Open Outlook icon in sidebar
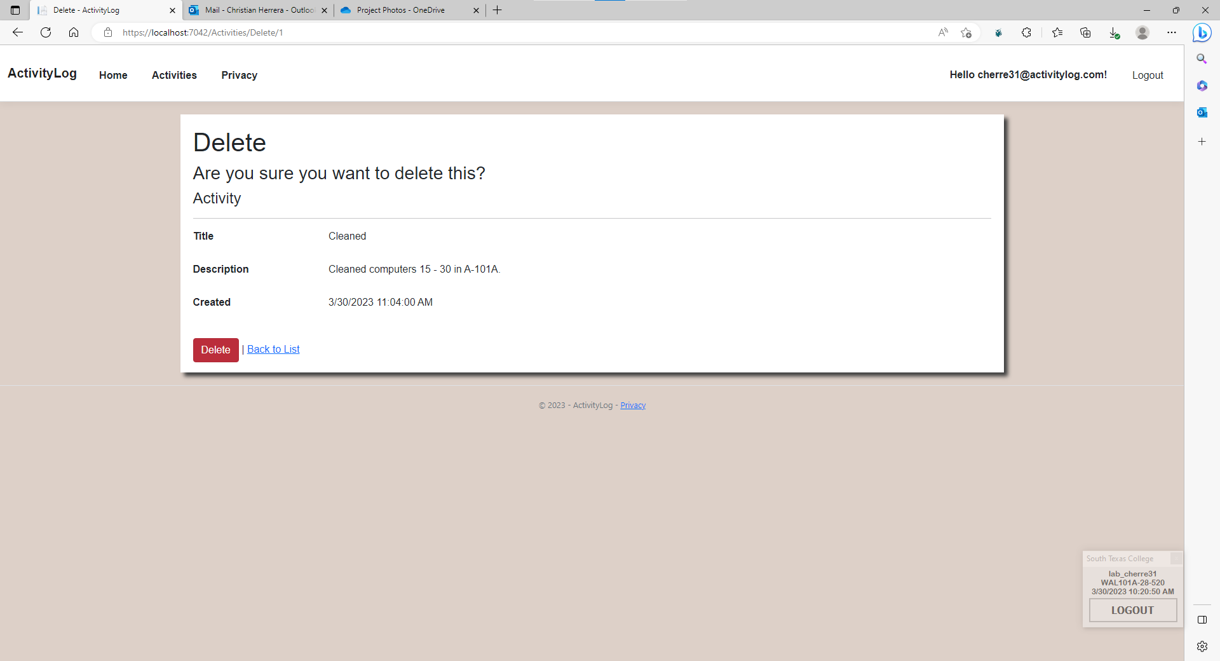 1202,112
